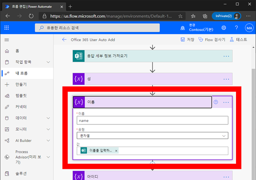The height and width of the screenshot is (180, 256).
Task: Refresh the browser page
Action: 31,16
